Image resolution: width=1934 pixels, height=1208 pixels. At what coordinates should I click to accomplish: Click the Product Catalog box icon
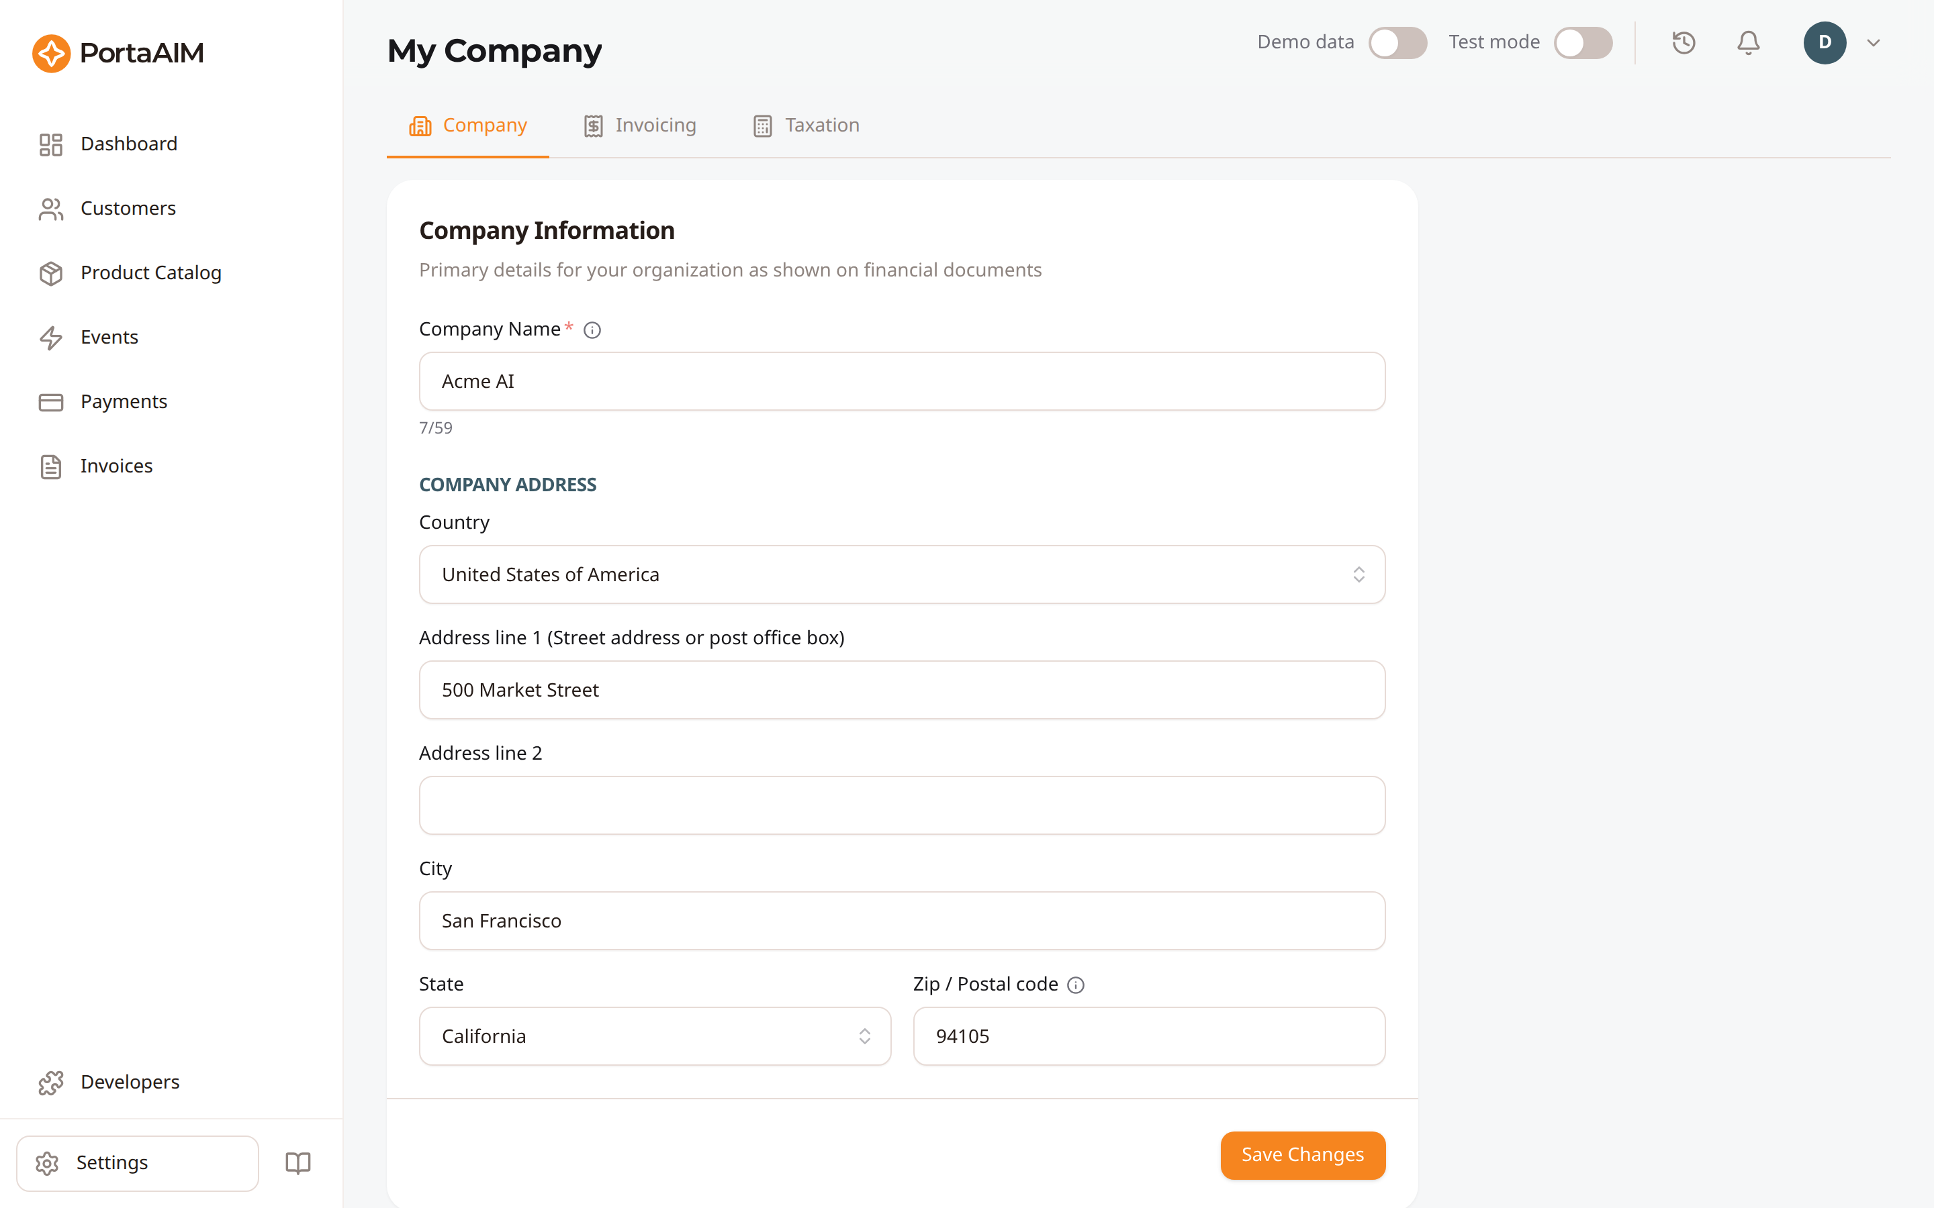pyautogui.click(x=51, y=273)
